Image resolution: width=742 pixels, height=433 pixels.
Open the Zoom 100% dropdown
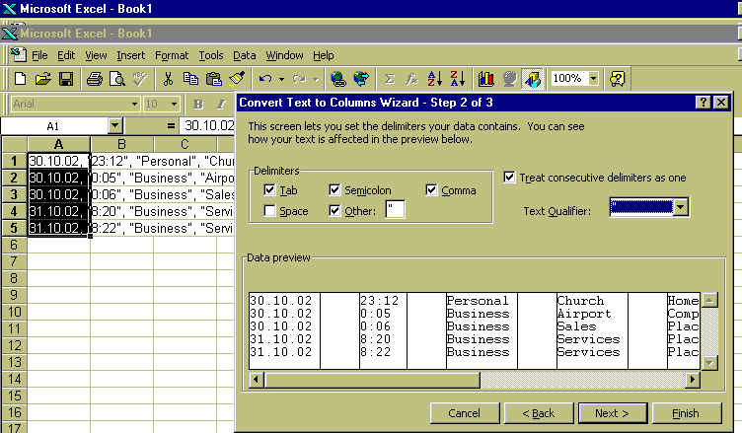[593, 78]
